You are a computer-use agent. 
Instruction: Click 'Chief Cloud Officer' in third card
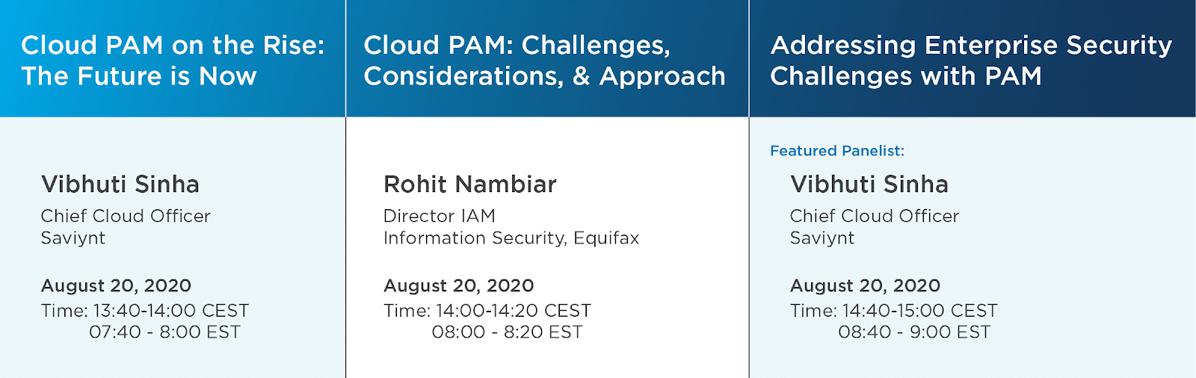(875, 216)
